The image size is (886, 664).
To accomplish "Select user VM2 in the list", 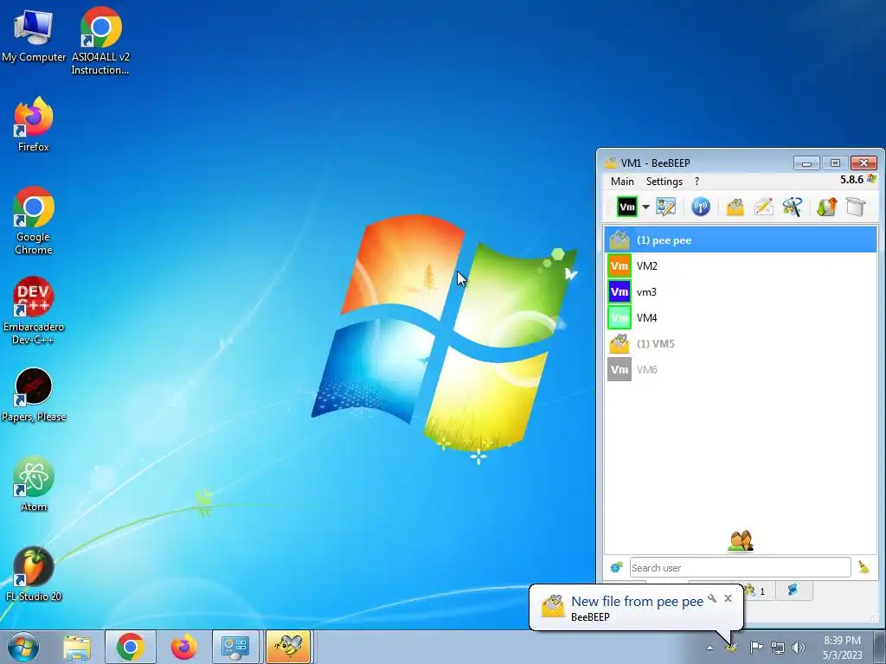I will tap(741, 266).
